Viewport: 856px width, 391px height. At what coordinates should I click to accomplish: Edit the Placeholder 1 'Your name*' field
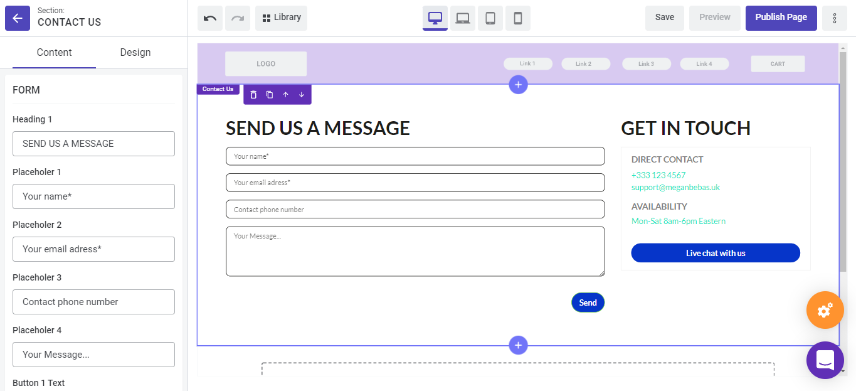click(93, 196)
